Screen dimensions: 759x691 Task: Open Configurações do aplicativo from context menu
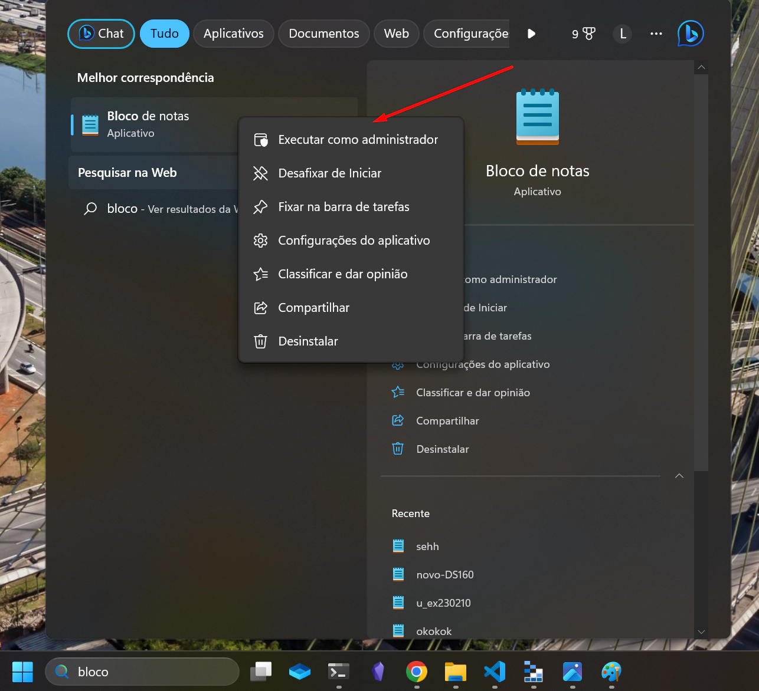click(354, 241)
